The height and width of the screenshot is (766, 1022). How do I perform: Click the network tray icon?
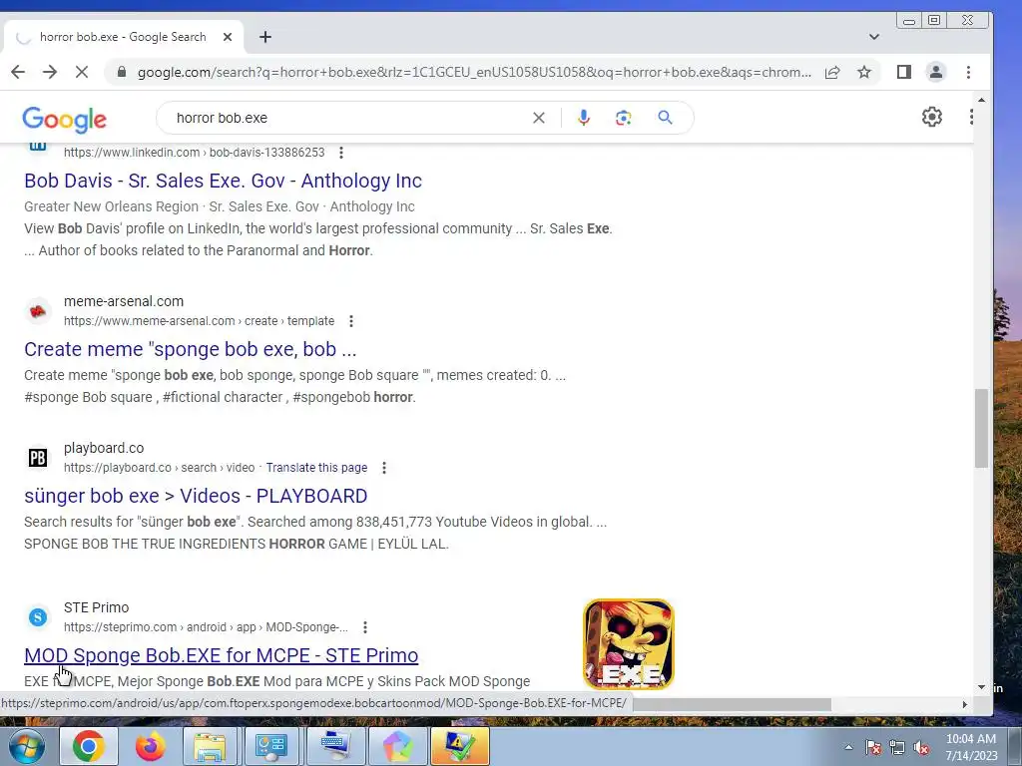click(x=897, y=748)
